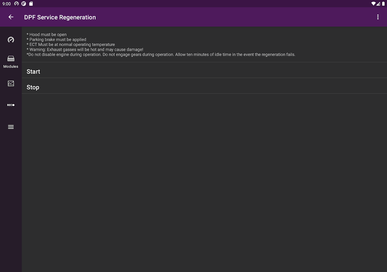Tap the SD card status bar icon
Viewport: 387px width, 272px height.
[31, 4]
